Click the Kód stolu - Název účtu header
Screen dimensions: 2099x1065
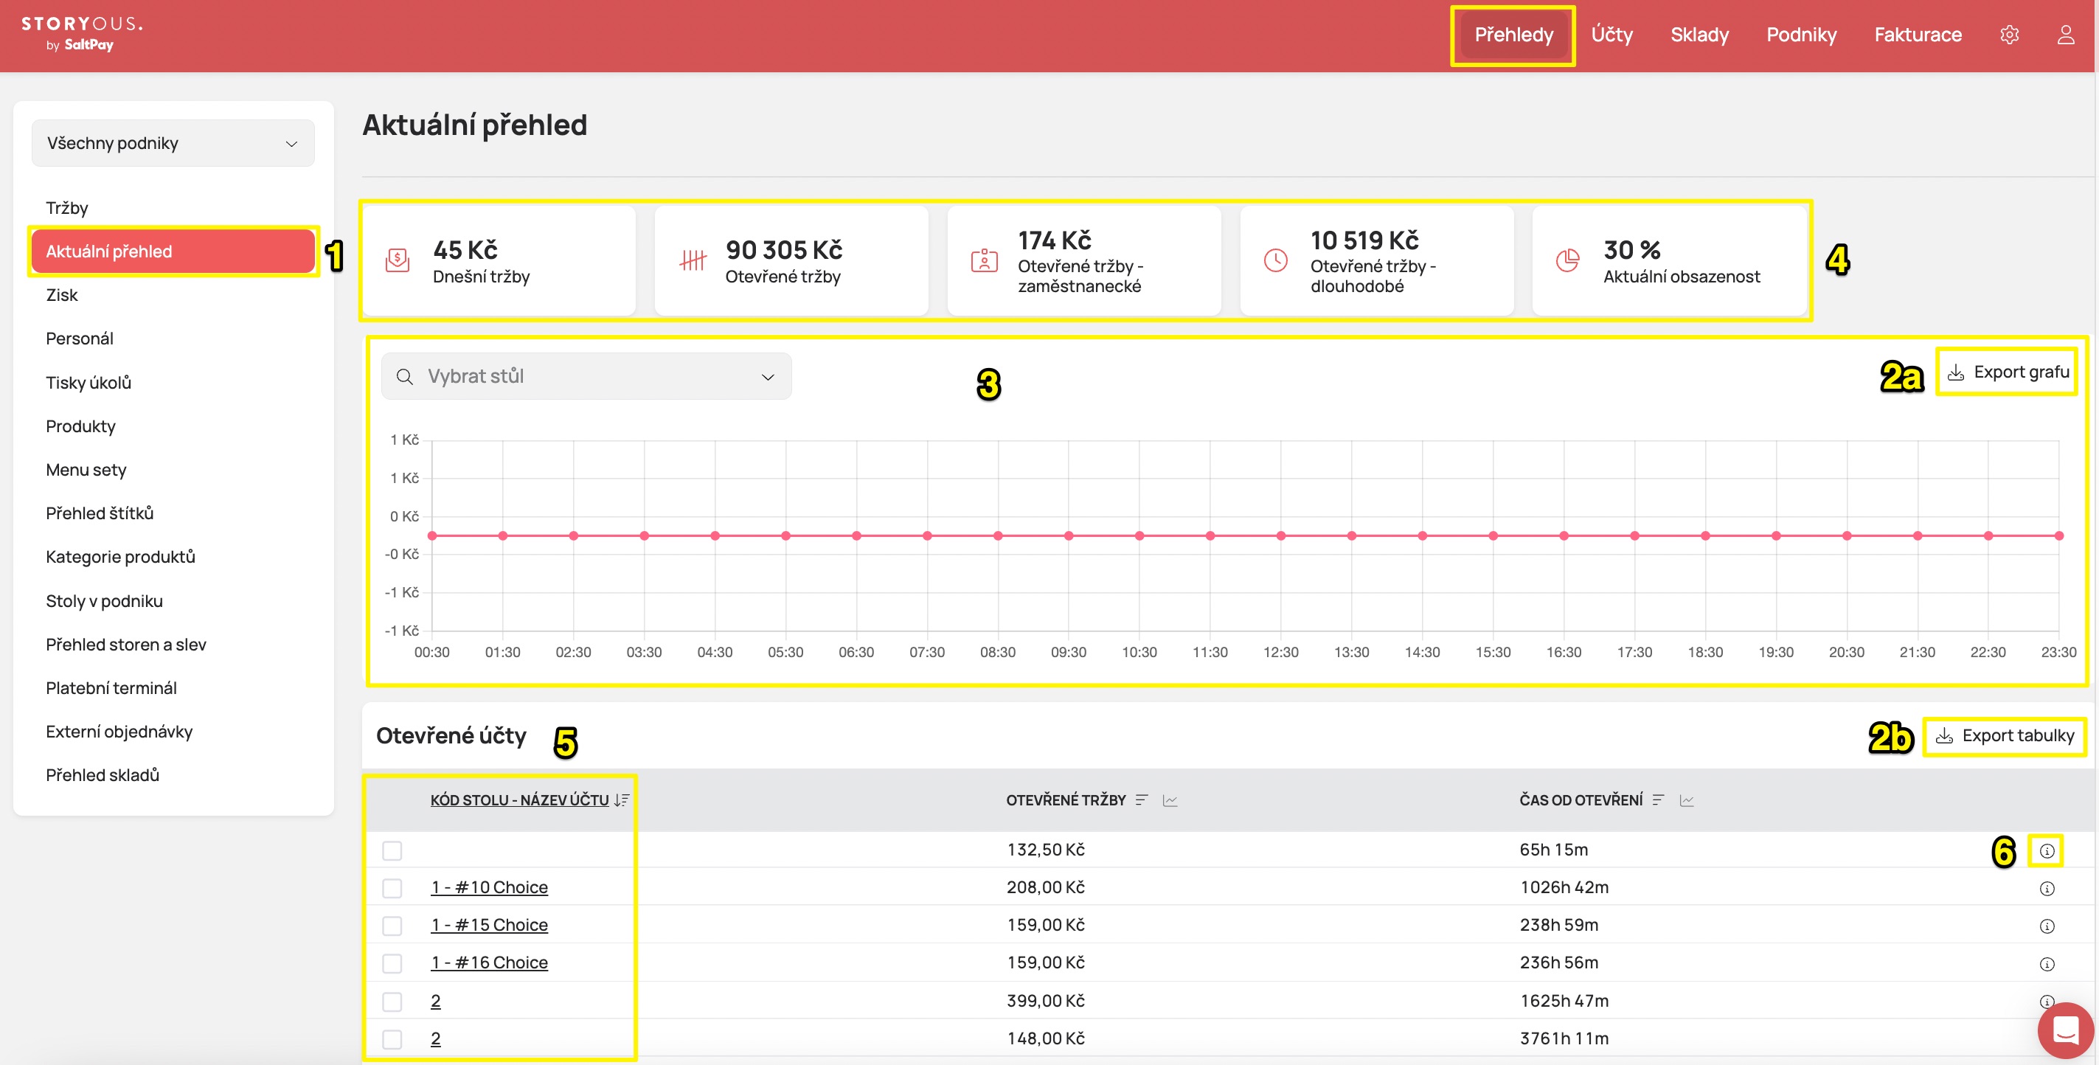[x=520, y=800]
